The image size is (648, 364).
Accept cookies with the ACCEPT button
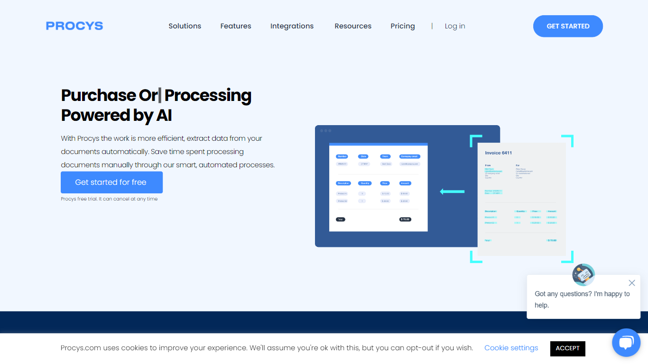(x=567, y=348)
